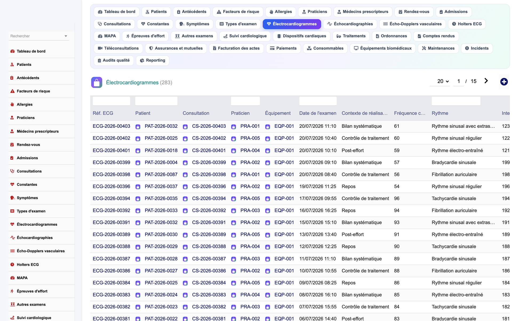Viewport: 519px width, 321px height.
Task: Click the Holters ECG clock icon in sidebar
Action: [x=12, y=264]
